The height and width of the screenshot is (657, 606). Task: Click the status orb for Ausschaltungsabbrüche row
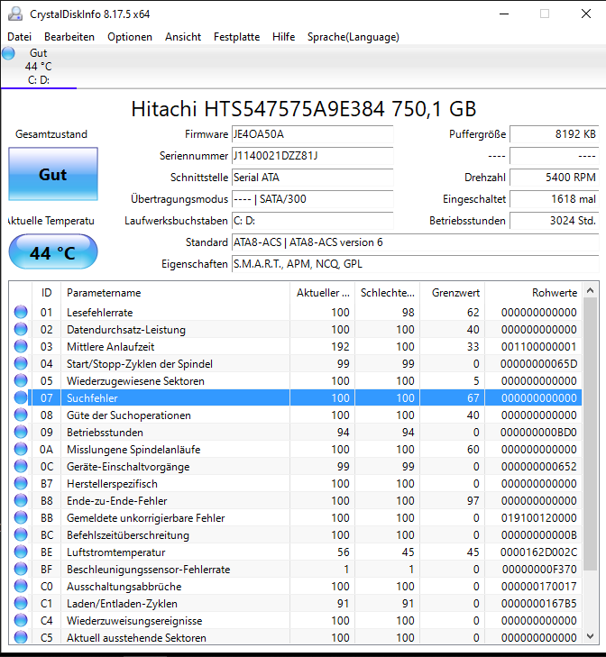click(x=21, y=586)
